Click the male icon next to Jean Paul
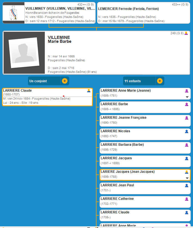 (187, 185)
